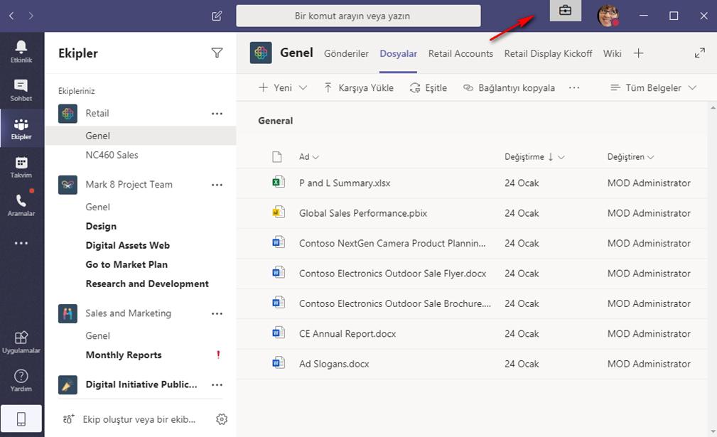Go forward with the right arrow
The image size is (717, 437).
(x=31, y=16)
